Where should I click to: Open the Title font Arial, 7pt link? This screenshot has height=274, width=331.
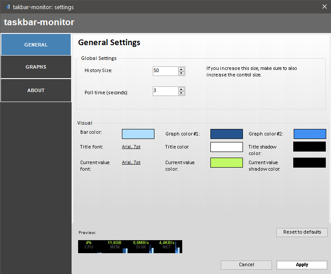click(131, 147)
